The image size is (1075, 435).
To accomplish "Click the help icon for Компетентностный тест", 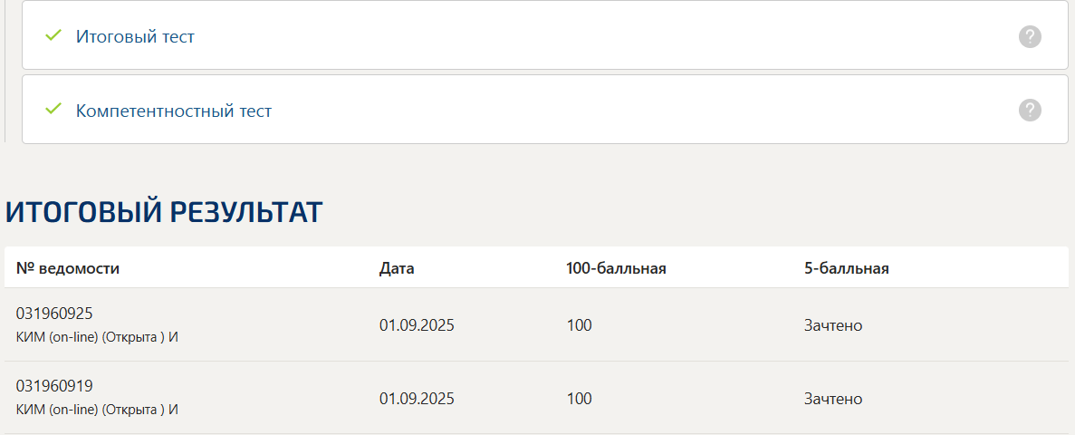I will pyautogui.click(x=1030, y=110).
